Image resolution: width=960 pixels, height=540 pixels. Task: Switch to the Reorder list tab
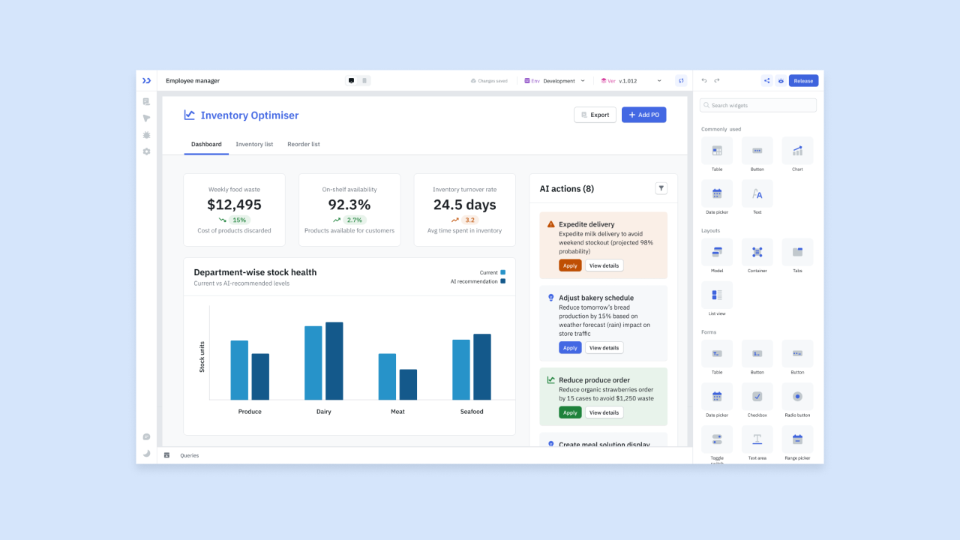tap(304, 144)
